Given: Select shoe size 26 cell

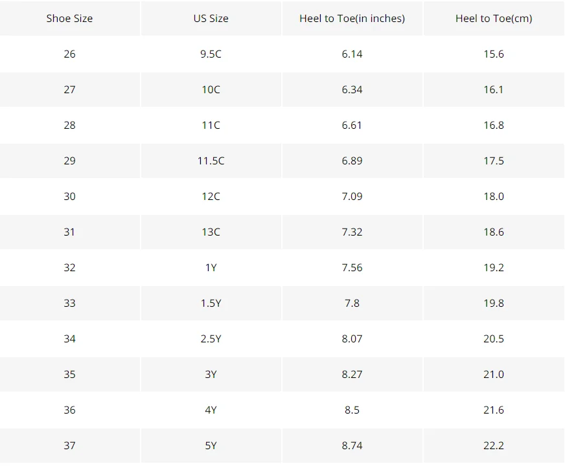Looking at the screenshot, I should click(69, 54).
